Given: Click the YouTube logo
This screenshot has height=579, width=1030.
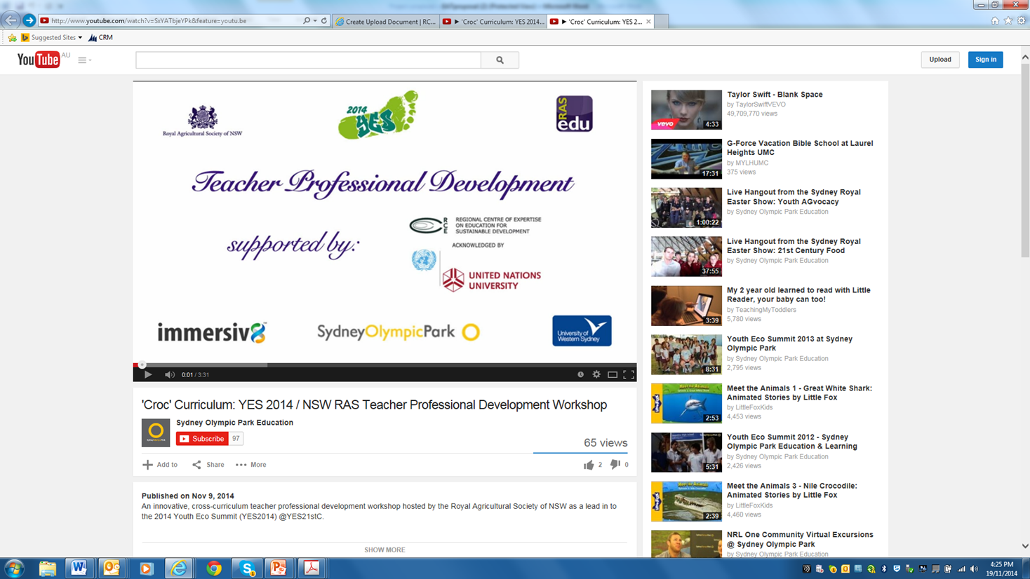Looking at the screenshot, I should point(39,60).
